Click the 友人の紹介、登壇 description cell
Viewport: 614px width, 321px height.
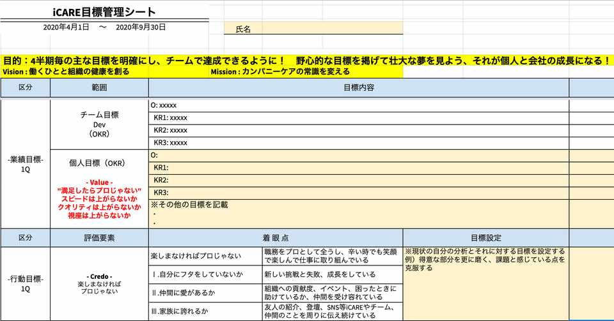click(333, 311)
